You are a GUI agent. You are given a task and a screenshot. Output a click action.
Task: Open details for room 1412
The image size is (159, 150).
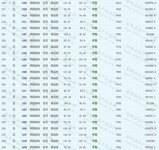click(24, 28)
